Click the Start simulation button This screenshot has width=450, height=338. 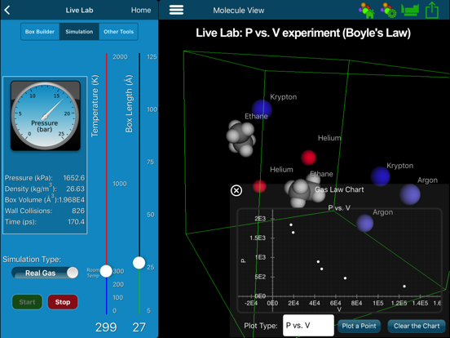coord(27,302)
